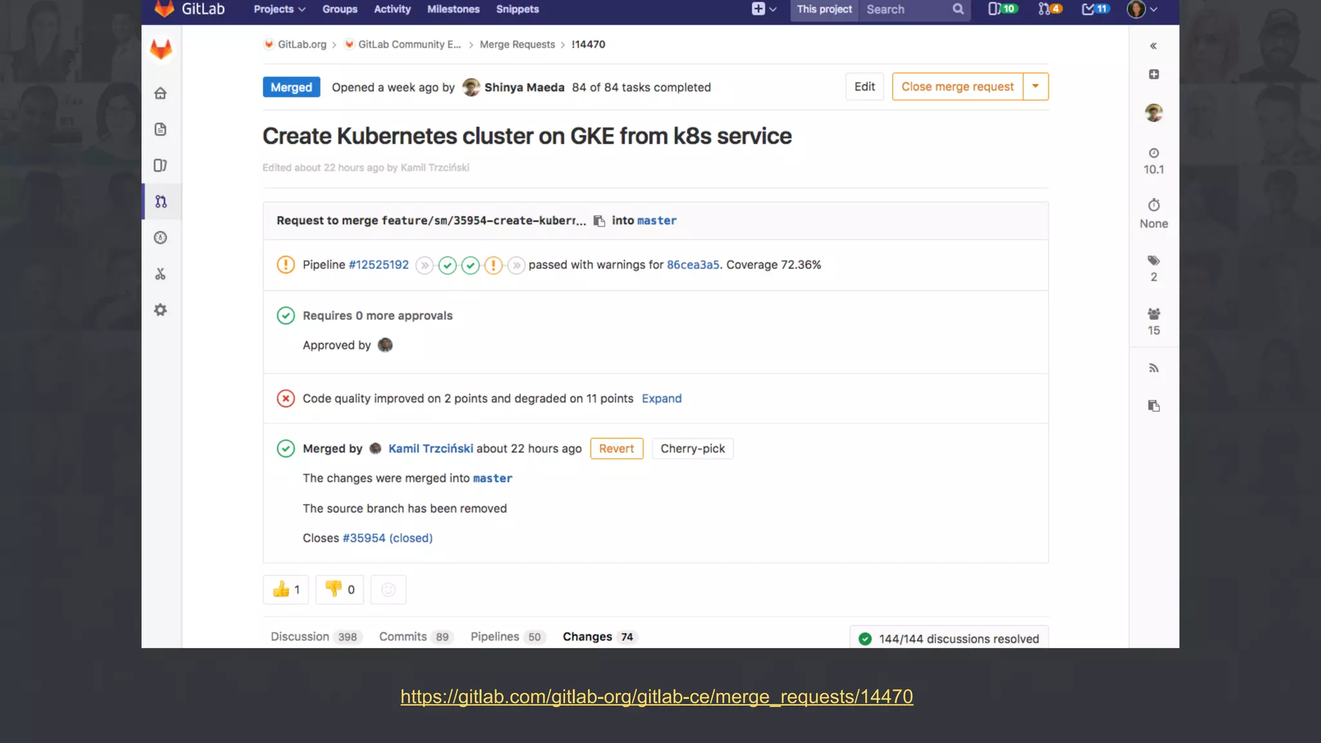Open closed issue #35954 link
The width and height of the screenshot is (1321, 743).
(387, 539)
